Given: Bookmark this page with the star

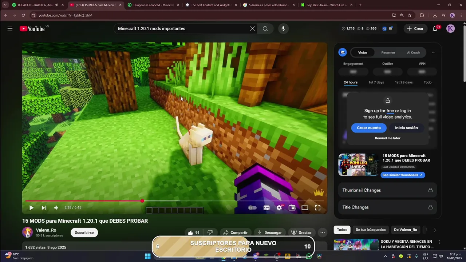Looking at the screenshot, I should pyautogui.click(x=410, y=15).
